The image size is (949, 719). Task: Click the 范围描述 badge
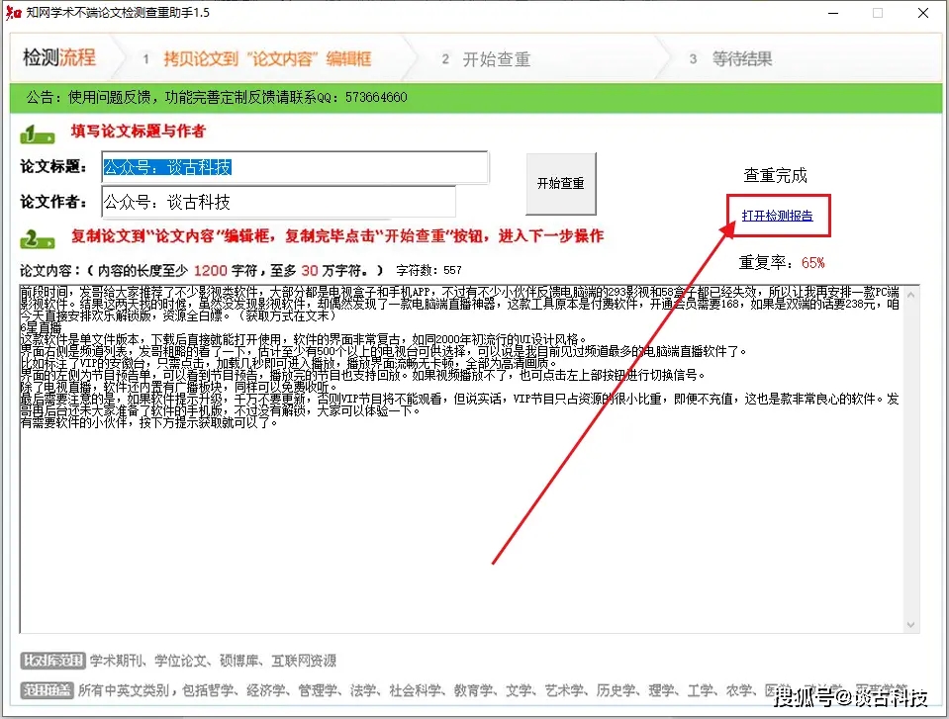click(x=47, y=690)
